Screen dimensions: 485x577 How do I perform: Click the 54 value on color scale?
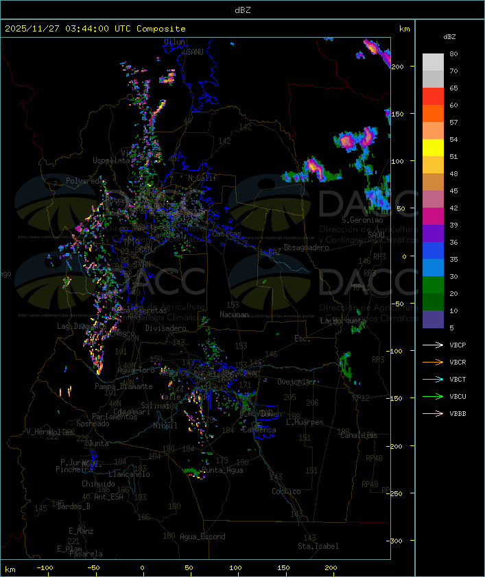[453, 140]
